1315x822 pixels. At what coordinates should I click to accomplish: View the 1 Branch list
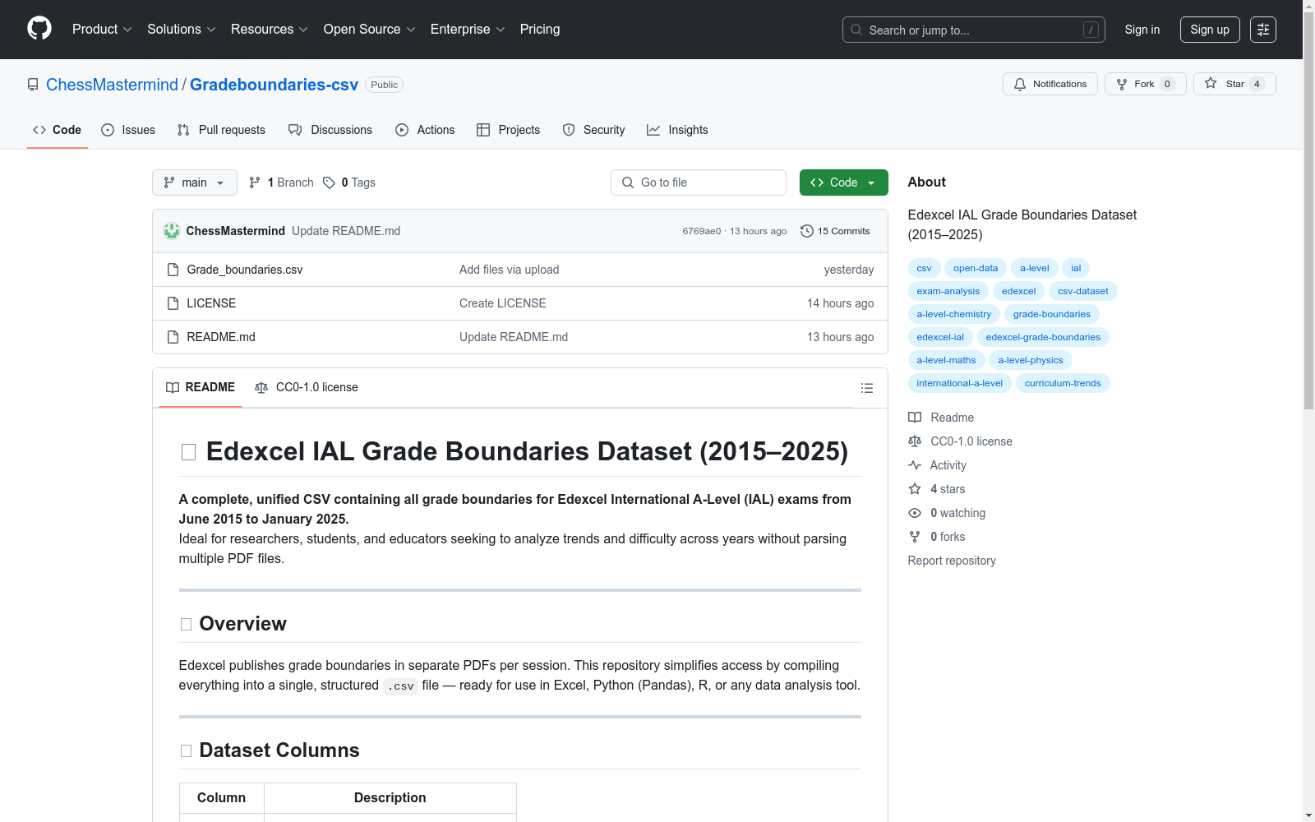pos(281,182)
